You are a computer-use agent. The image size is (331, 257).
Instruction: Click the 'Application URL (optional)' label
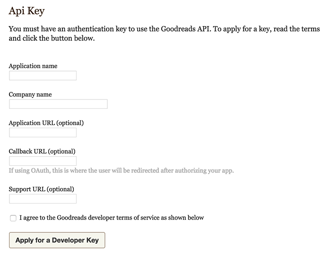(x=46, y=123)
